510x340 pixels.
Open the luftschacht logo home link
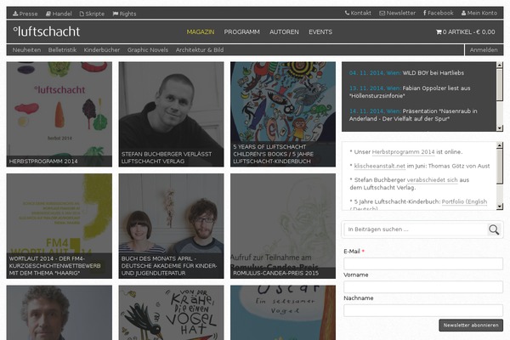tap(47, 31)
